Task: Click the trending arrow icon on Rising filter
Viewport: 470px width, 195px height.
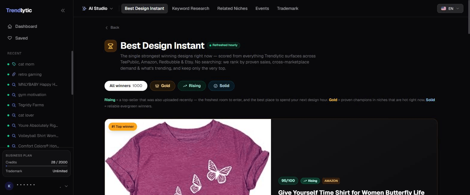Action: tap(185, 86)
